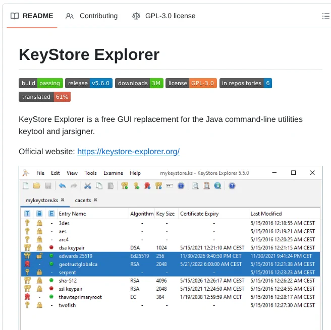Click the in repositories 6 badge
This screenshot has height=330, width=331.
[246, 83]
